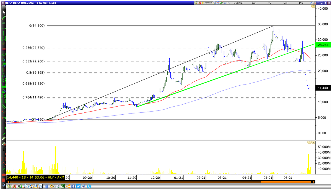Select the ellipse outline shape tool
Image resolution: width=332 pixels, height=190 pixels.
click(4, 154)
